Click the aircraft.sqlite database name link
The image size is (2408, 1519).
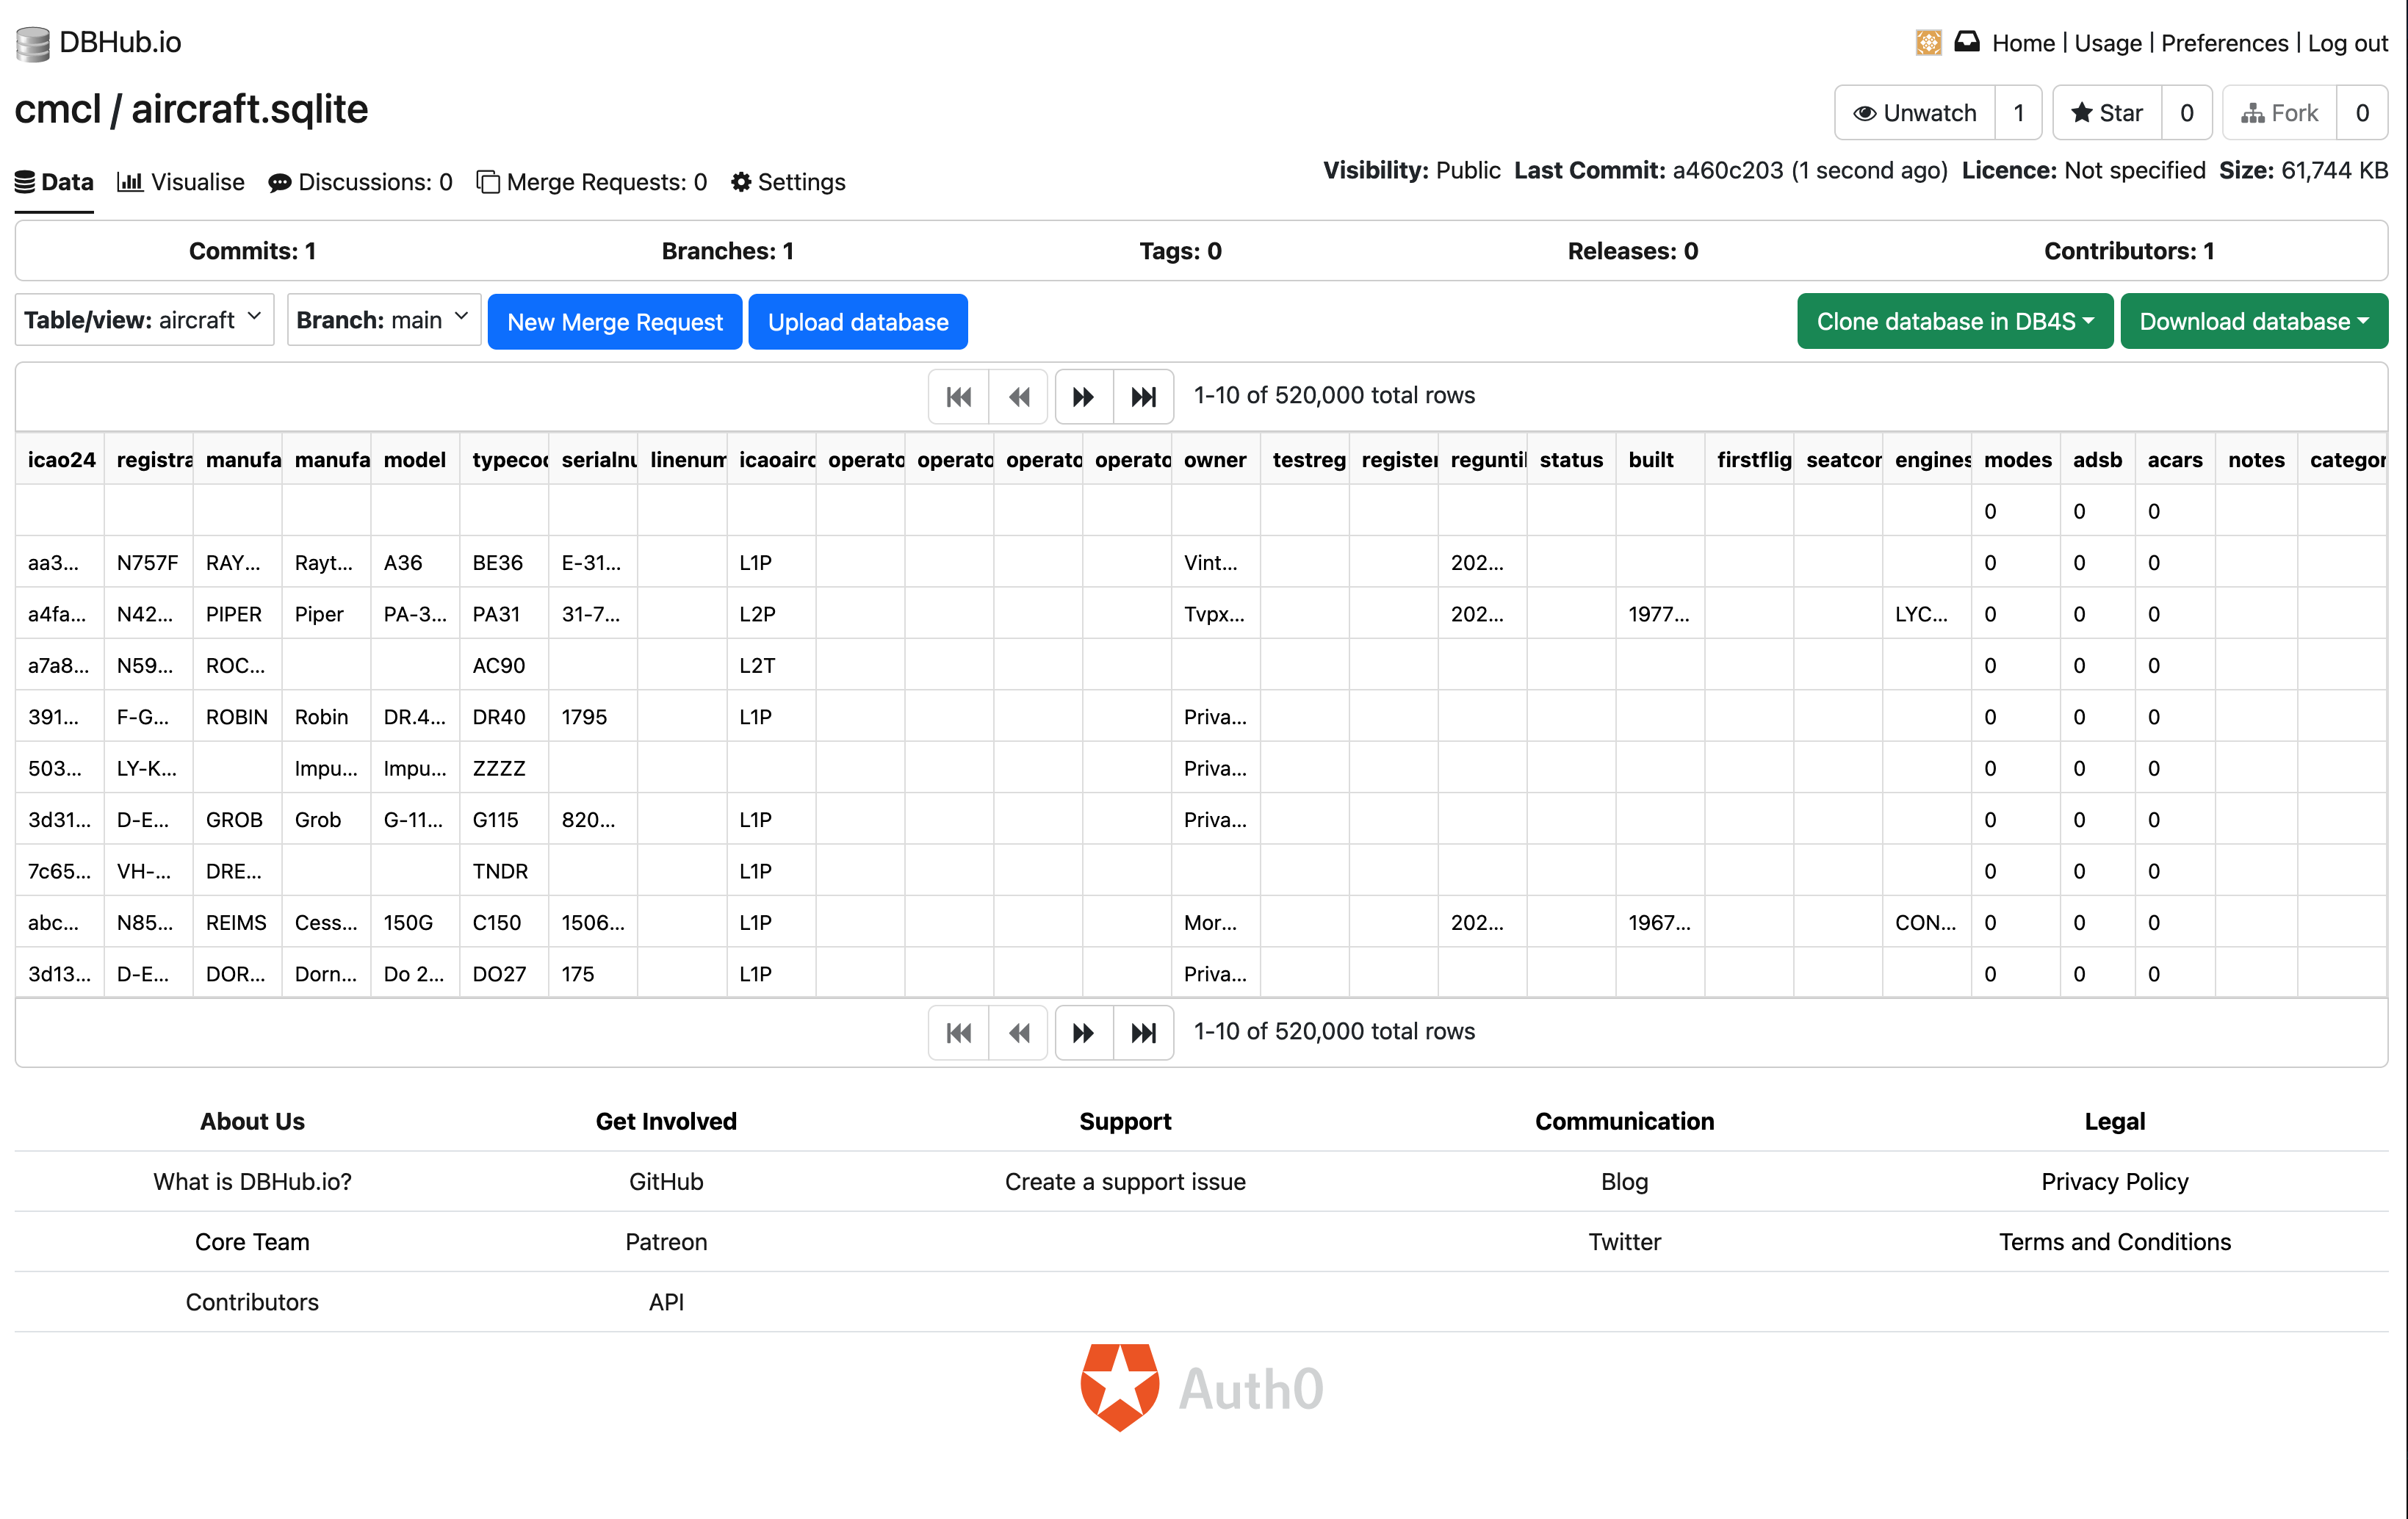[x=249, y=109]
